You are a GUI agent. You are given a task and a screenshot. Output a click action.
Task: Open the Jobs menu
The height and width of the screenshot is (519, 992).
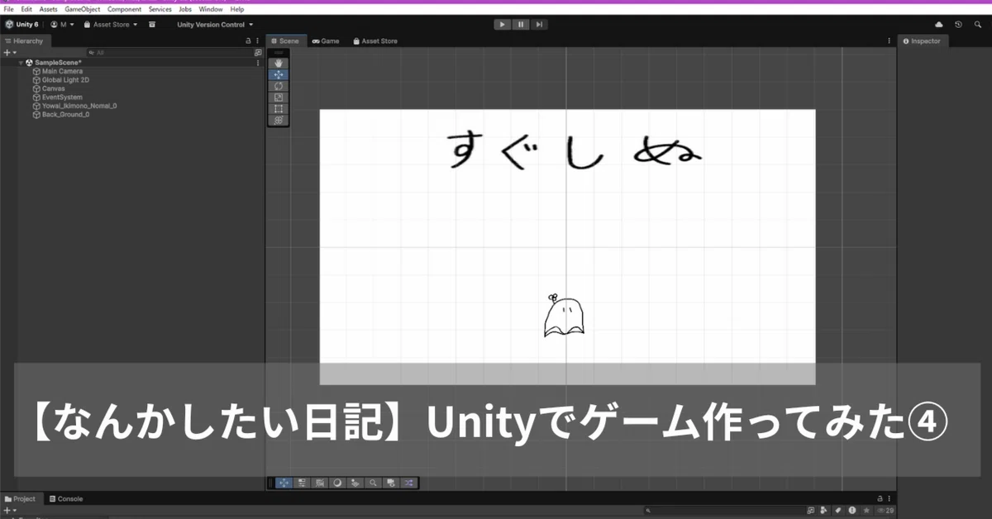(x=185, y=9)
